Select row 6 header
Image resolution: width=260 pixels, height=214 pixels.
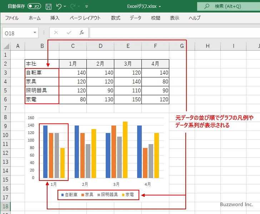(x=5, y=100)
